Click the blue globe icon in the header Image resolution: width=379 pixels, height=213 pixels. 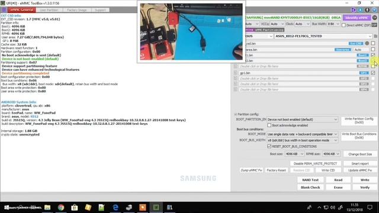[374, 10]
